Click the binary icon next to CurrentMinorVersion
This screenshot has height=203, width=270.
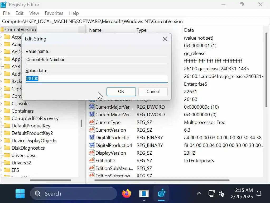click(x=91, y=114)
